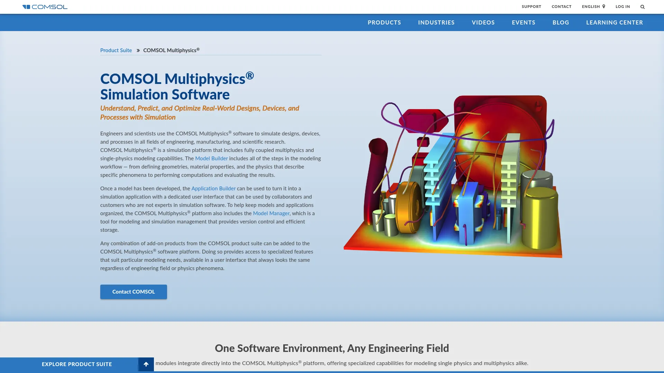Open the Model Manager link

(x=271, y=213)
